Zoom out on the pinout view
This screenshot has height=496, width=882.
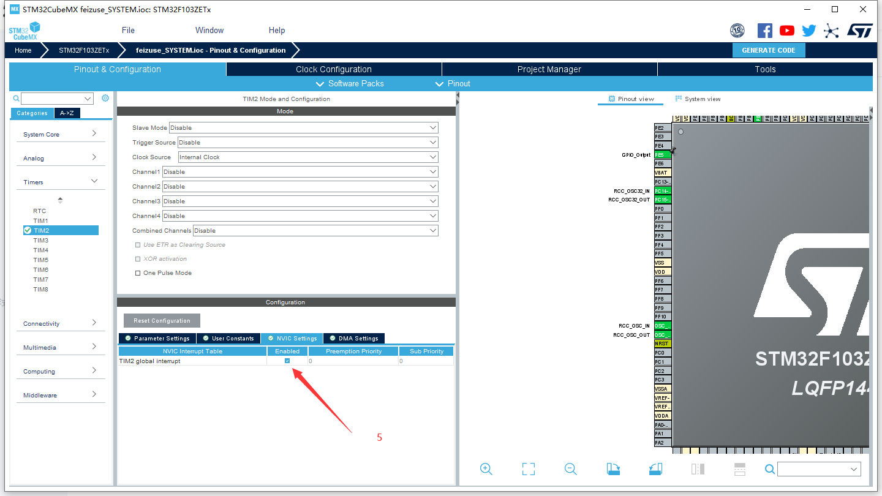tap(571, 469)
